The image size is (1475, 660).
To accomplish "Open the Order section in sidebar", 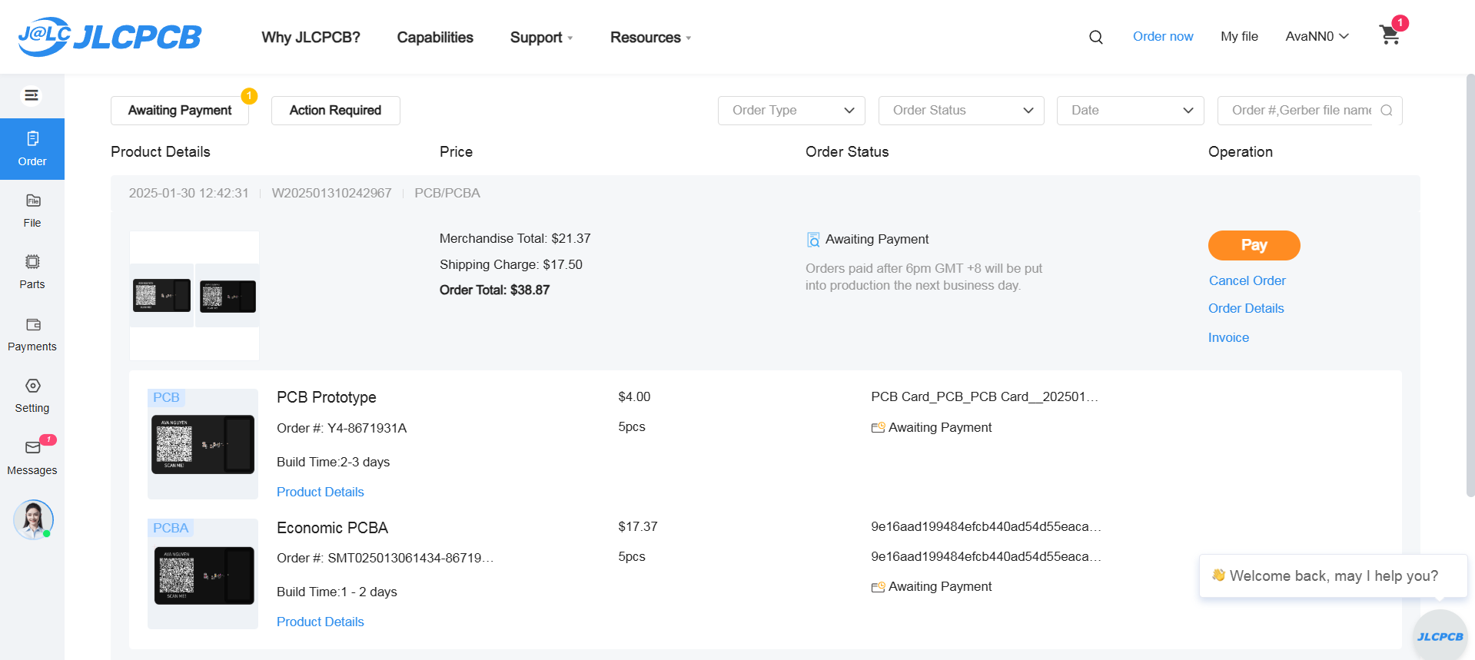I will coord(32,149).
